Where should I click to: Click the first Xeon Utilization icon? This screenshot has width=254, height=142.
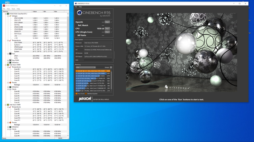pyautogui.click(x=10, y=87)
